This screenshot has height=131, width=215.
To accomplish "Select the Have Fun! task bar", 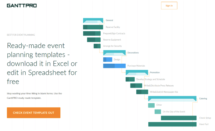I will 172,124.
